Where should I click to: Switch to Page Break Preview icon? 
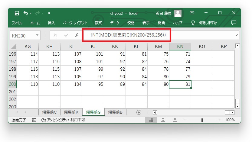[175, 120]
